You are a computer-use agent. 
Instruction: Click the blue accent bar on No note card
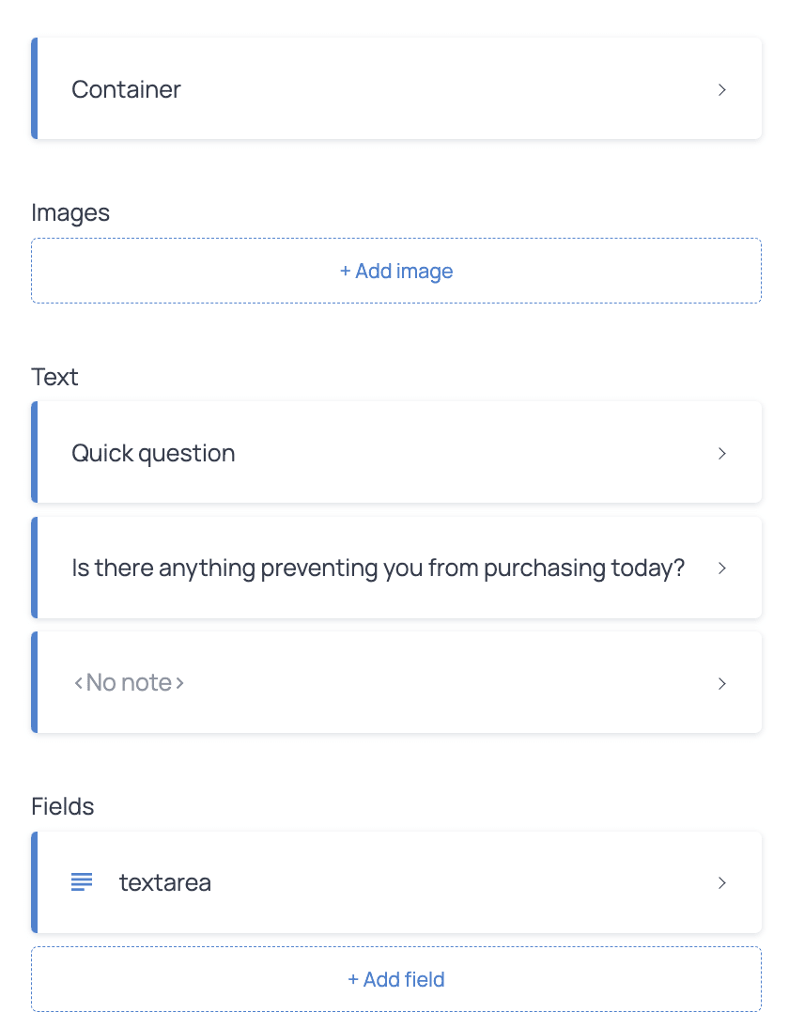(x=34, y=682)
